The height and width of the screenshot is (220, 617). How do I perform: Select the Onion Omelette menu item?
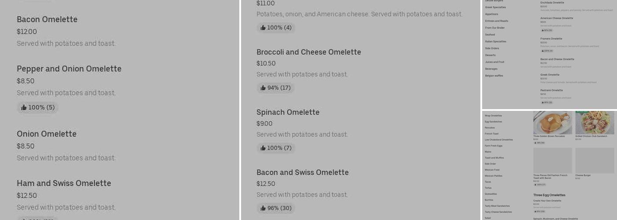coord(47,134)
